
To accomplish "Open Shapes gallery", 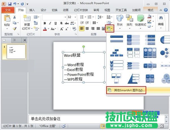I will [120, 22].
